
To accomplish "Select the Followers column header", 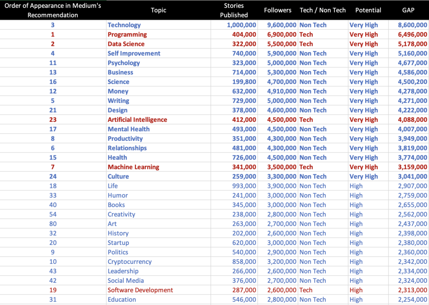I will (277, 10).
